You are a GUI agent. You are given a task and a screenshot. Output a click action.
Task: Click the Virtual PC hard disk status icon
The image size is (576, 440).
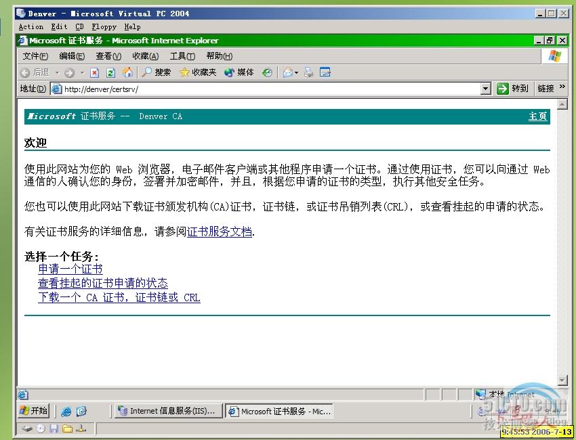27,428
